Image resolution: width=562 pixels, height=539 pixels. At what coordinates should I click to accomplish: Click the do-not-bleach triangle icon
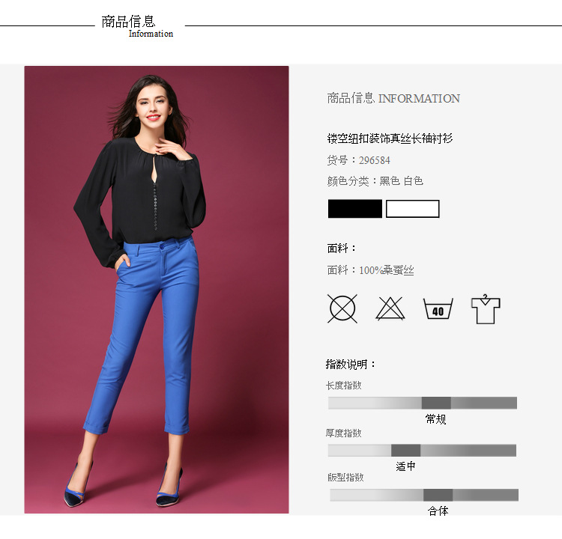390,308
